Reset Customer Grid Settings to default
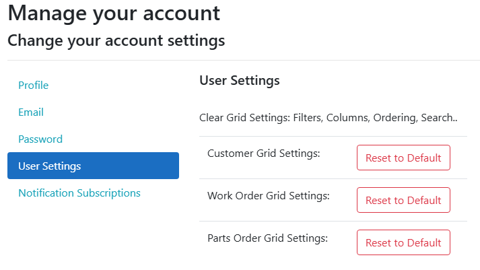The width and height of the screenshot is (480, 270). (403, 158)
